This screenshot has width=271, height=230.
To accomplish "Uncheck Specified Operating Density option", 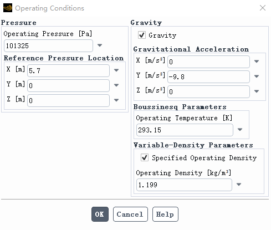I will coord(145,157).
